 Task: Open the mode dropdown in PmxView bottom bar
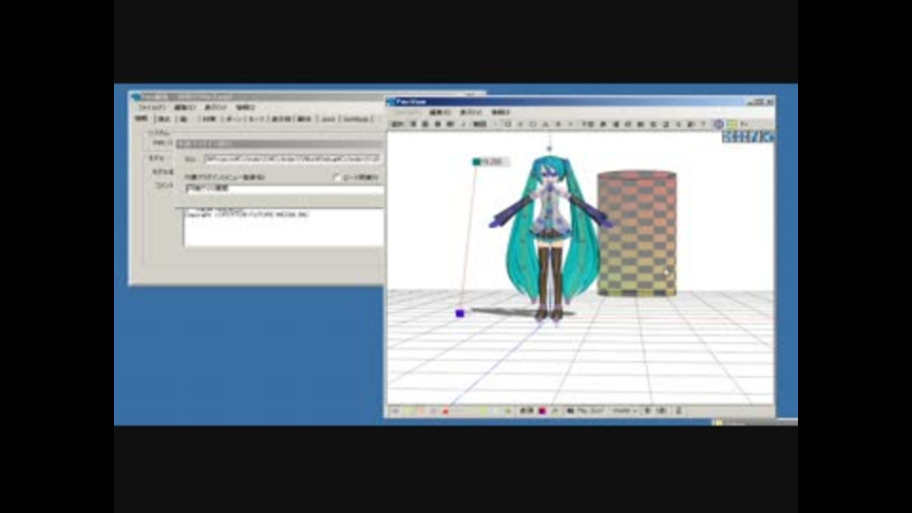[x=625, y=410]
